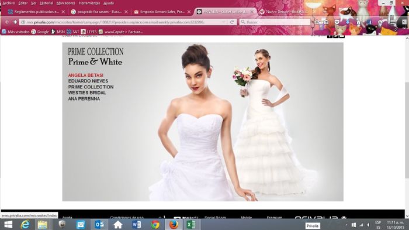Open the Ver menu
The height and width of the screenshot is (230, 409).
[x=34, y=3]
